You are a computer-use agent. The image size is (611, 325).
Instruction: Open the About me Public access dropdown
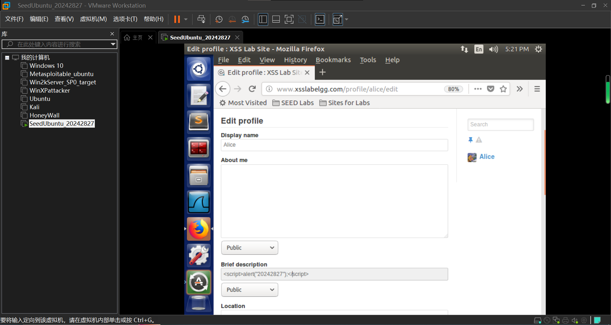[x=250, y=248]
